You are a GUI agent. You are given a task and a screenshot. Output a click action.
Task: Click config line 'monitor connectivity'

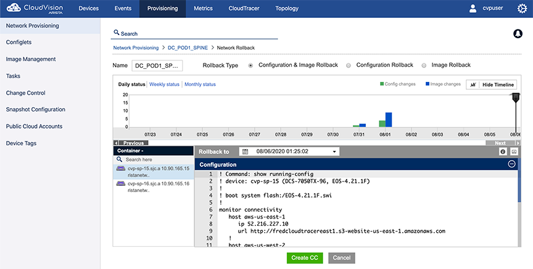pos(250,210)
